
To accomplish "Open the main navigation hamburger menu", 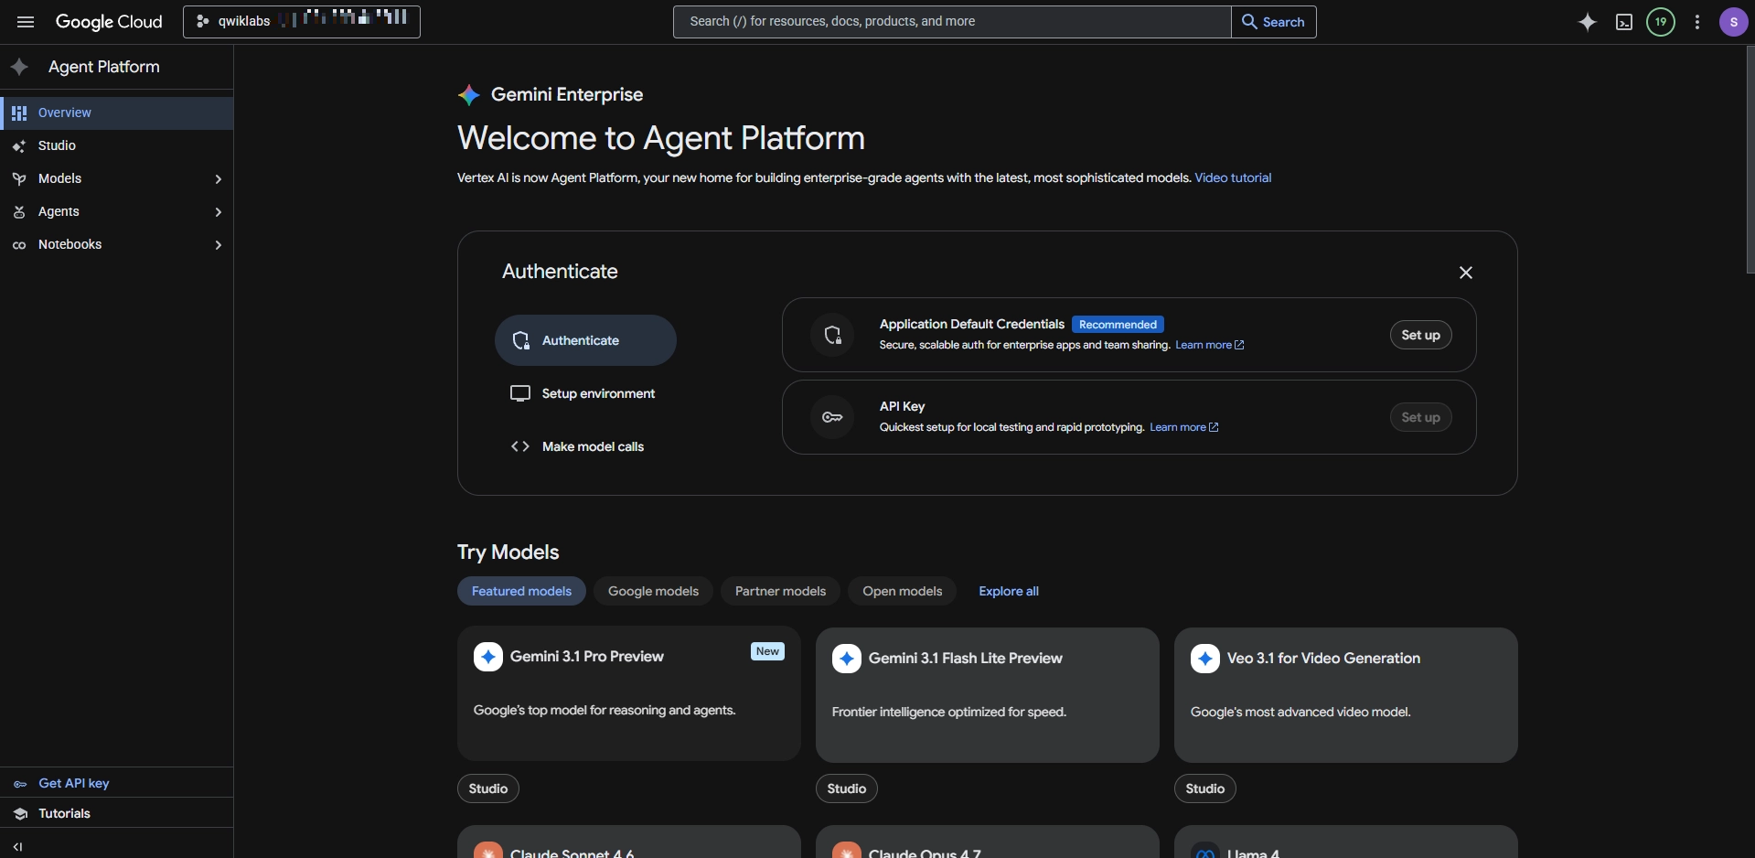I will click(x=26, y=22).
